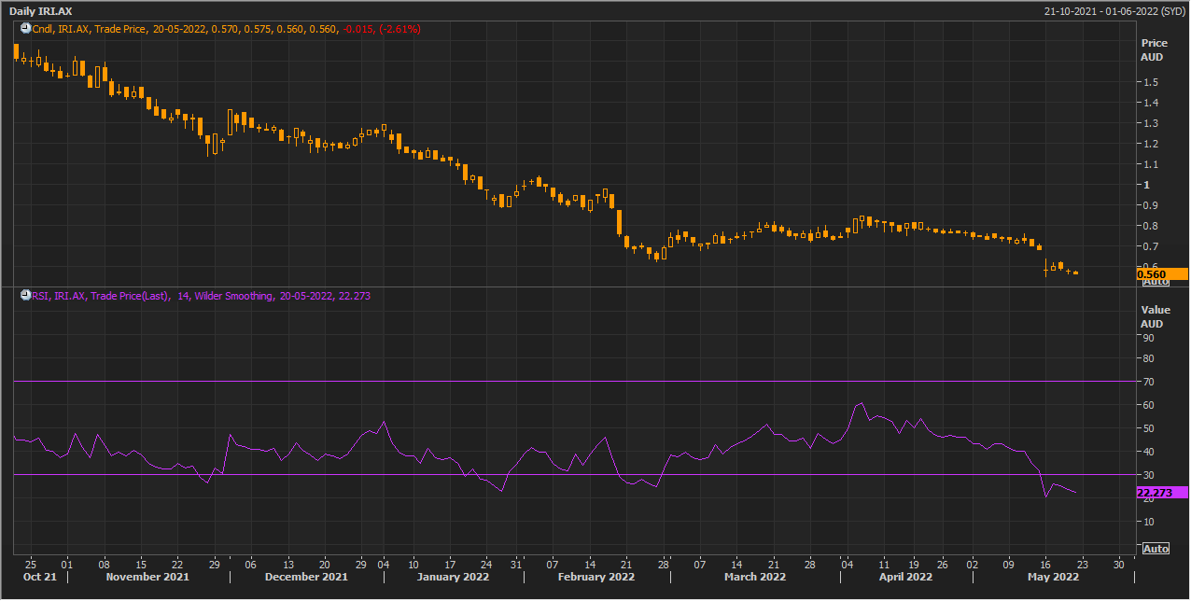
Task: Click the 25 date tick above Oct 21
Action: [x=31, y=565]
